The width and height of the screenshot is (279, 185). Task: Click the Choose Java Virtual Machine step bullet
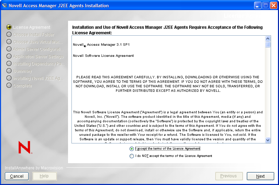9,42
